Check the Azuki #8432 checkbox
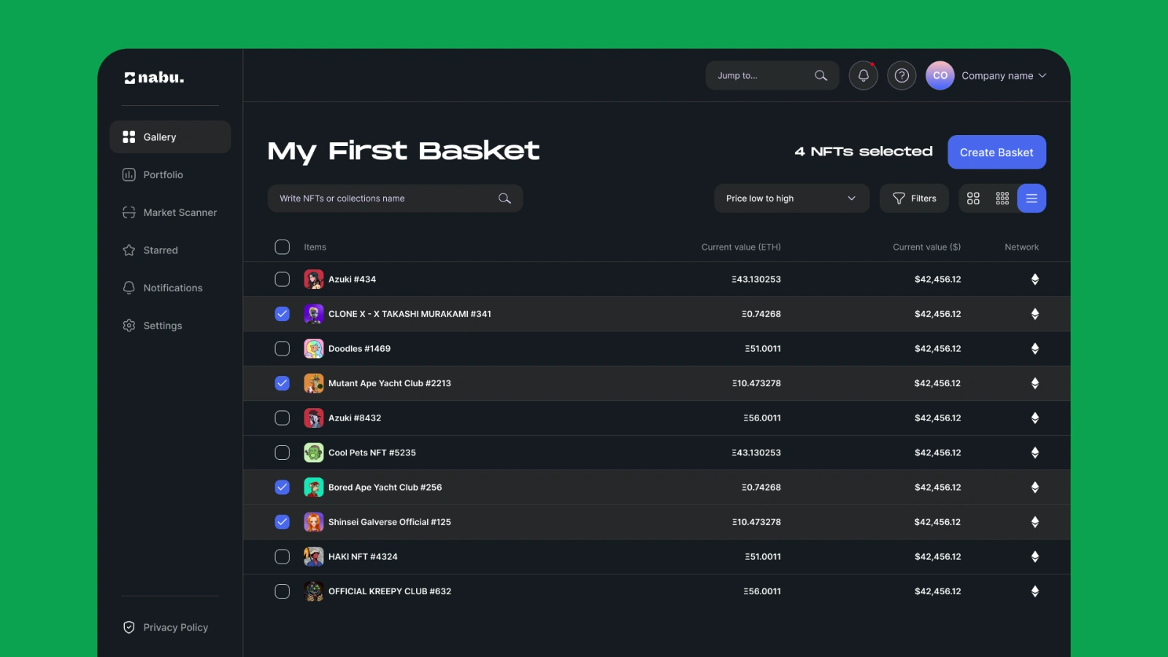This screenshot has height=657, width=1168. [x=283, y=418]
